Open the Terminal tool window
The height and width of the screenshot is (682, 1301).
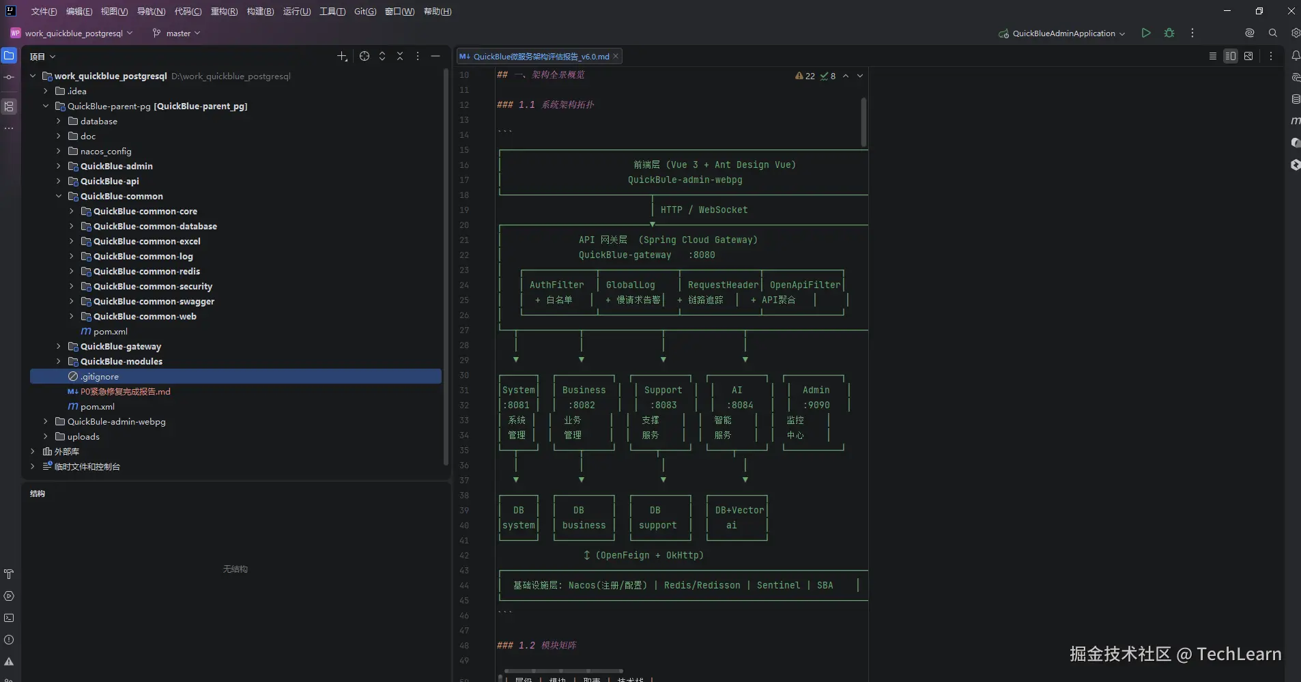coord(9,618)
